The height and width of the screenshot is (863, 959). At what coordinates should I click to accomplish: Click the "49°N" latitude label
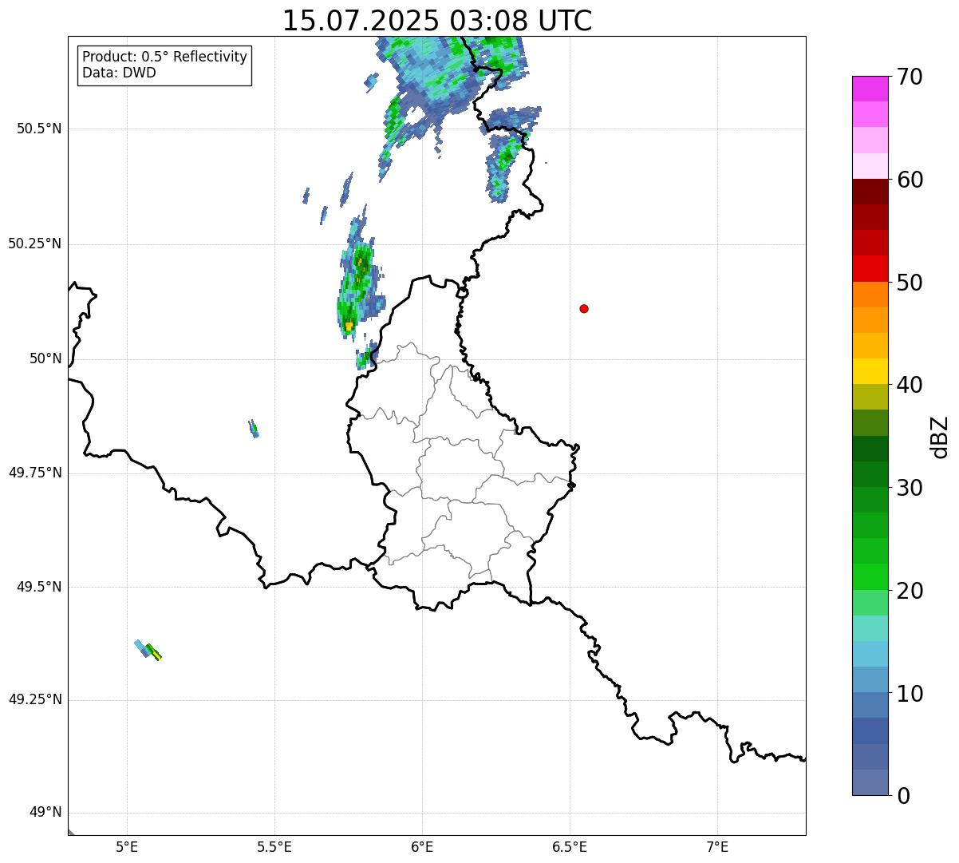45,813
